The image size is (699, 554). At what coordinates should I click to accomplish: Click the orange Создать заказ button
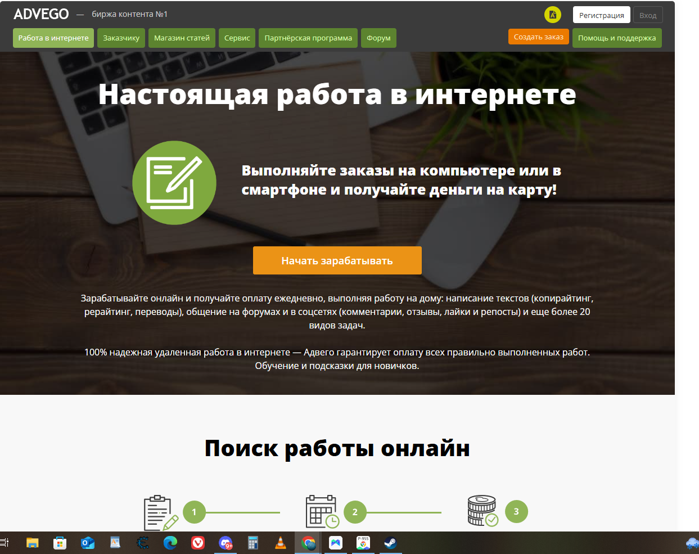[539, 37]
